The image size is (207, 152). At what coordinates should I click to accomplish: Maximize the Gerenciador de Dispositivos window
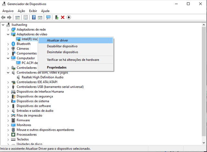pyautogui.click(x=188, y=4)
